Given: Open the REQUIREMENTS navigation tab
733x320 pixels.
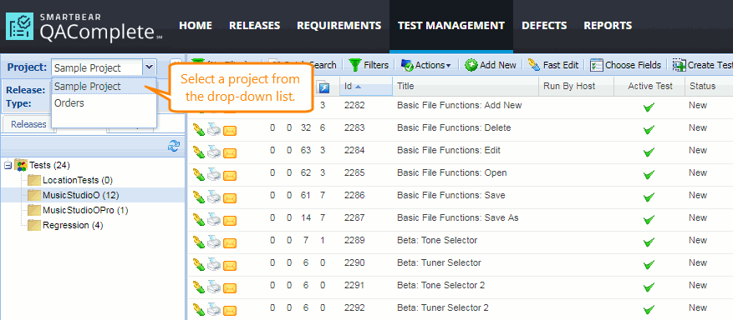Looking at the screenshot, I should coord(339,26).
